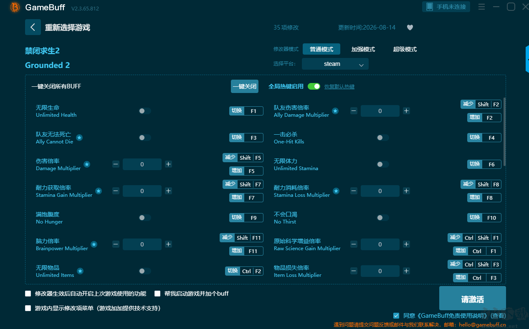This screenshot has width=529, height=329.
Task: Click star icon beside Unlimited Items
Action: pos(80,271)
